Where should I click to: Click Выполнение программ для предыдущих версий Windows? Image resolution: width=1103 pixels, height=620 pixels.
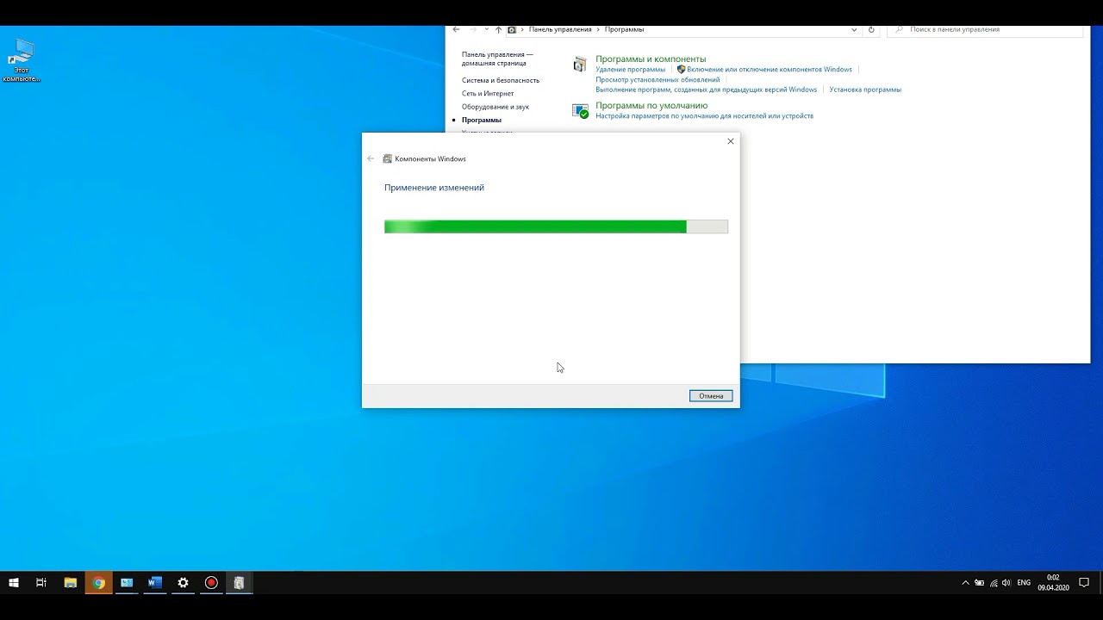pos(706,90)
